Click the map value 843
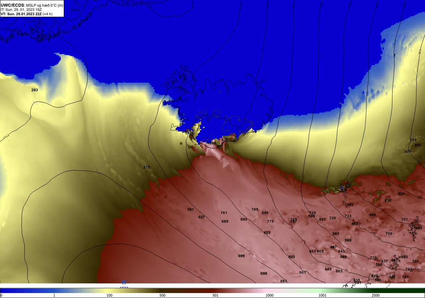 click(341, 251)
